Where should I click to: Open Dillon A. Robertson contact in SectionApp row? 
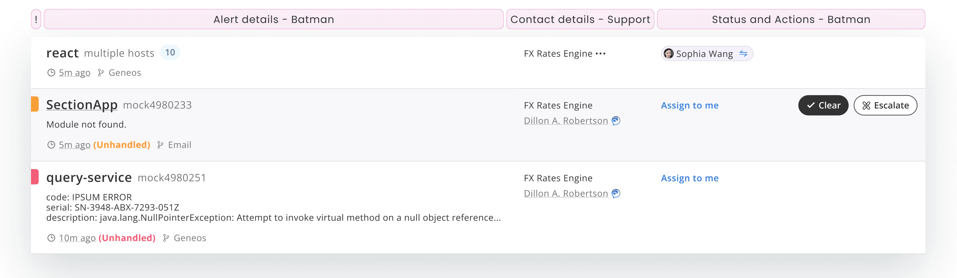[566, 121]
